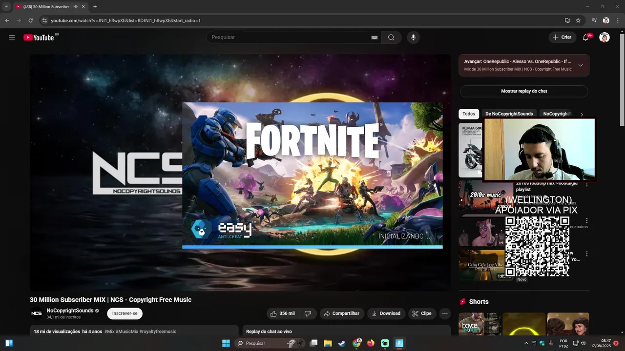
Task: Open the boyce avenue Shorts thumbnail
Action: (x=479, y=324)
